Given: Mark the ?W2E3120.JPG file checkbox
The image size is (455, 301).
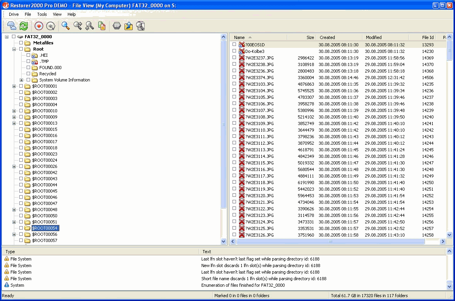Looking at the screenshot, I should coord(234,196).
